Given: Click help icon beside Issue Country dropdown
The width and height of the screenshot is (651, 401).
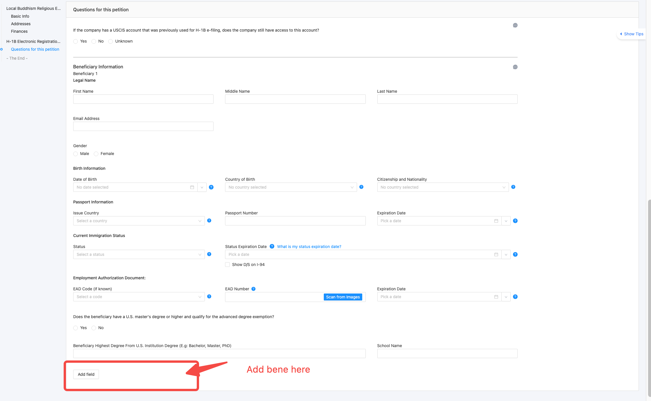Looking at the screenshot, I should point(209,221).
